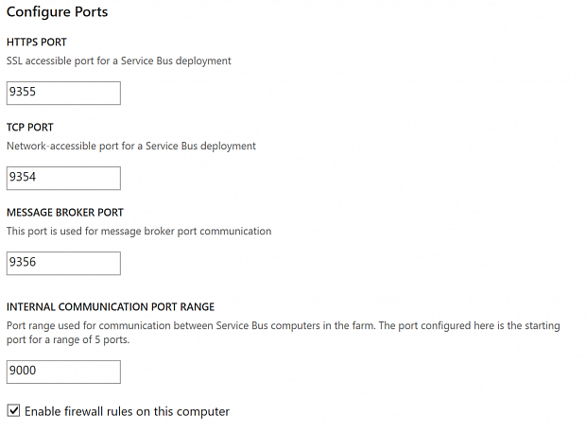Click the TCP port input field

(63, 178)
